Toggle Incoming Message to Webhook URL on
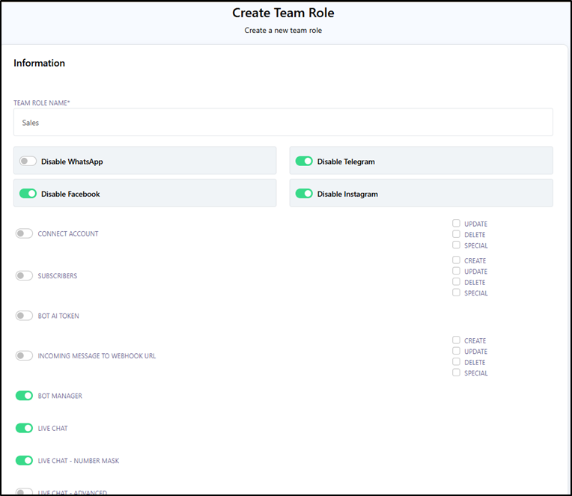The width and height of the screenshot is (572, 496). pos(25,355)
